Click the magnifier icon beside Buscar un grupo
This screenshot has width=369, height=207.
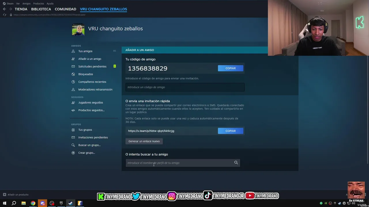point(73,145)
